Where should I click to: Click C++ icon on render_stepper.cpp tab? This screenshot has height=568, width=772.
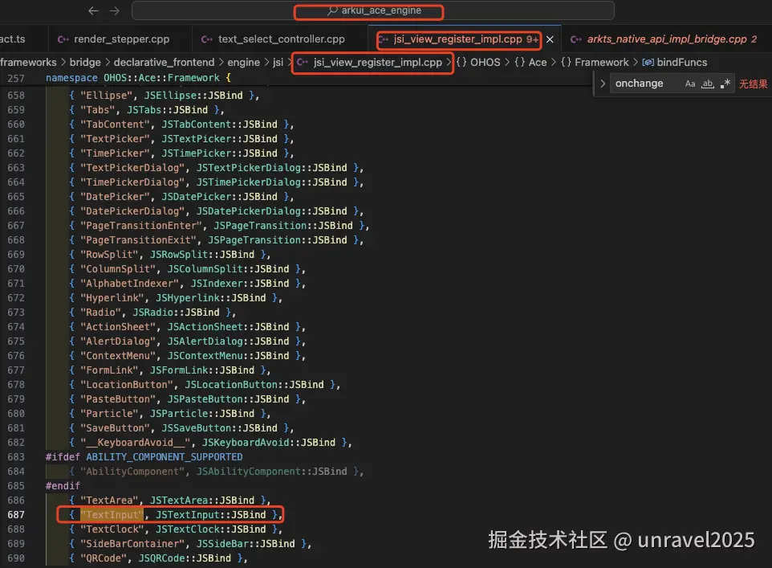[x=63, y=39]
